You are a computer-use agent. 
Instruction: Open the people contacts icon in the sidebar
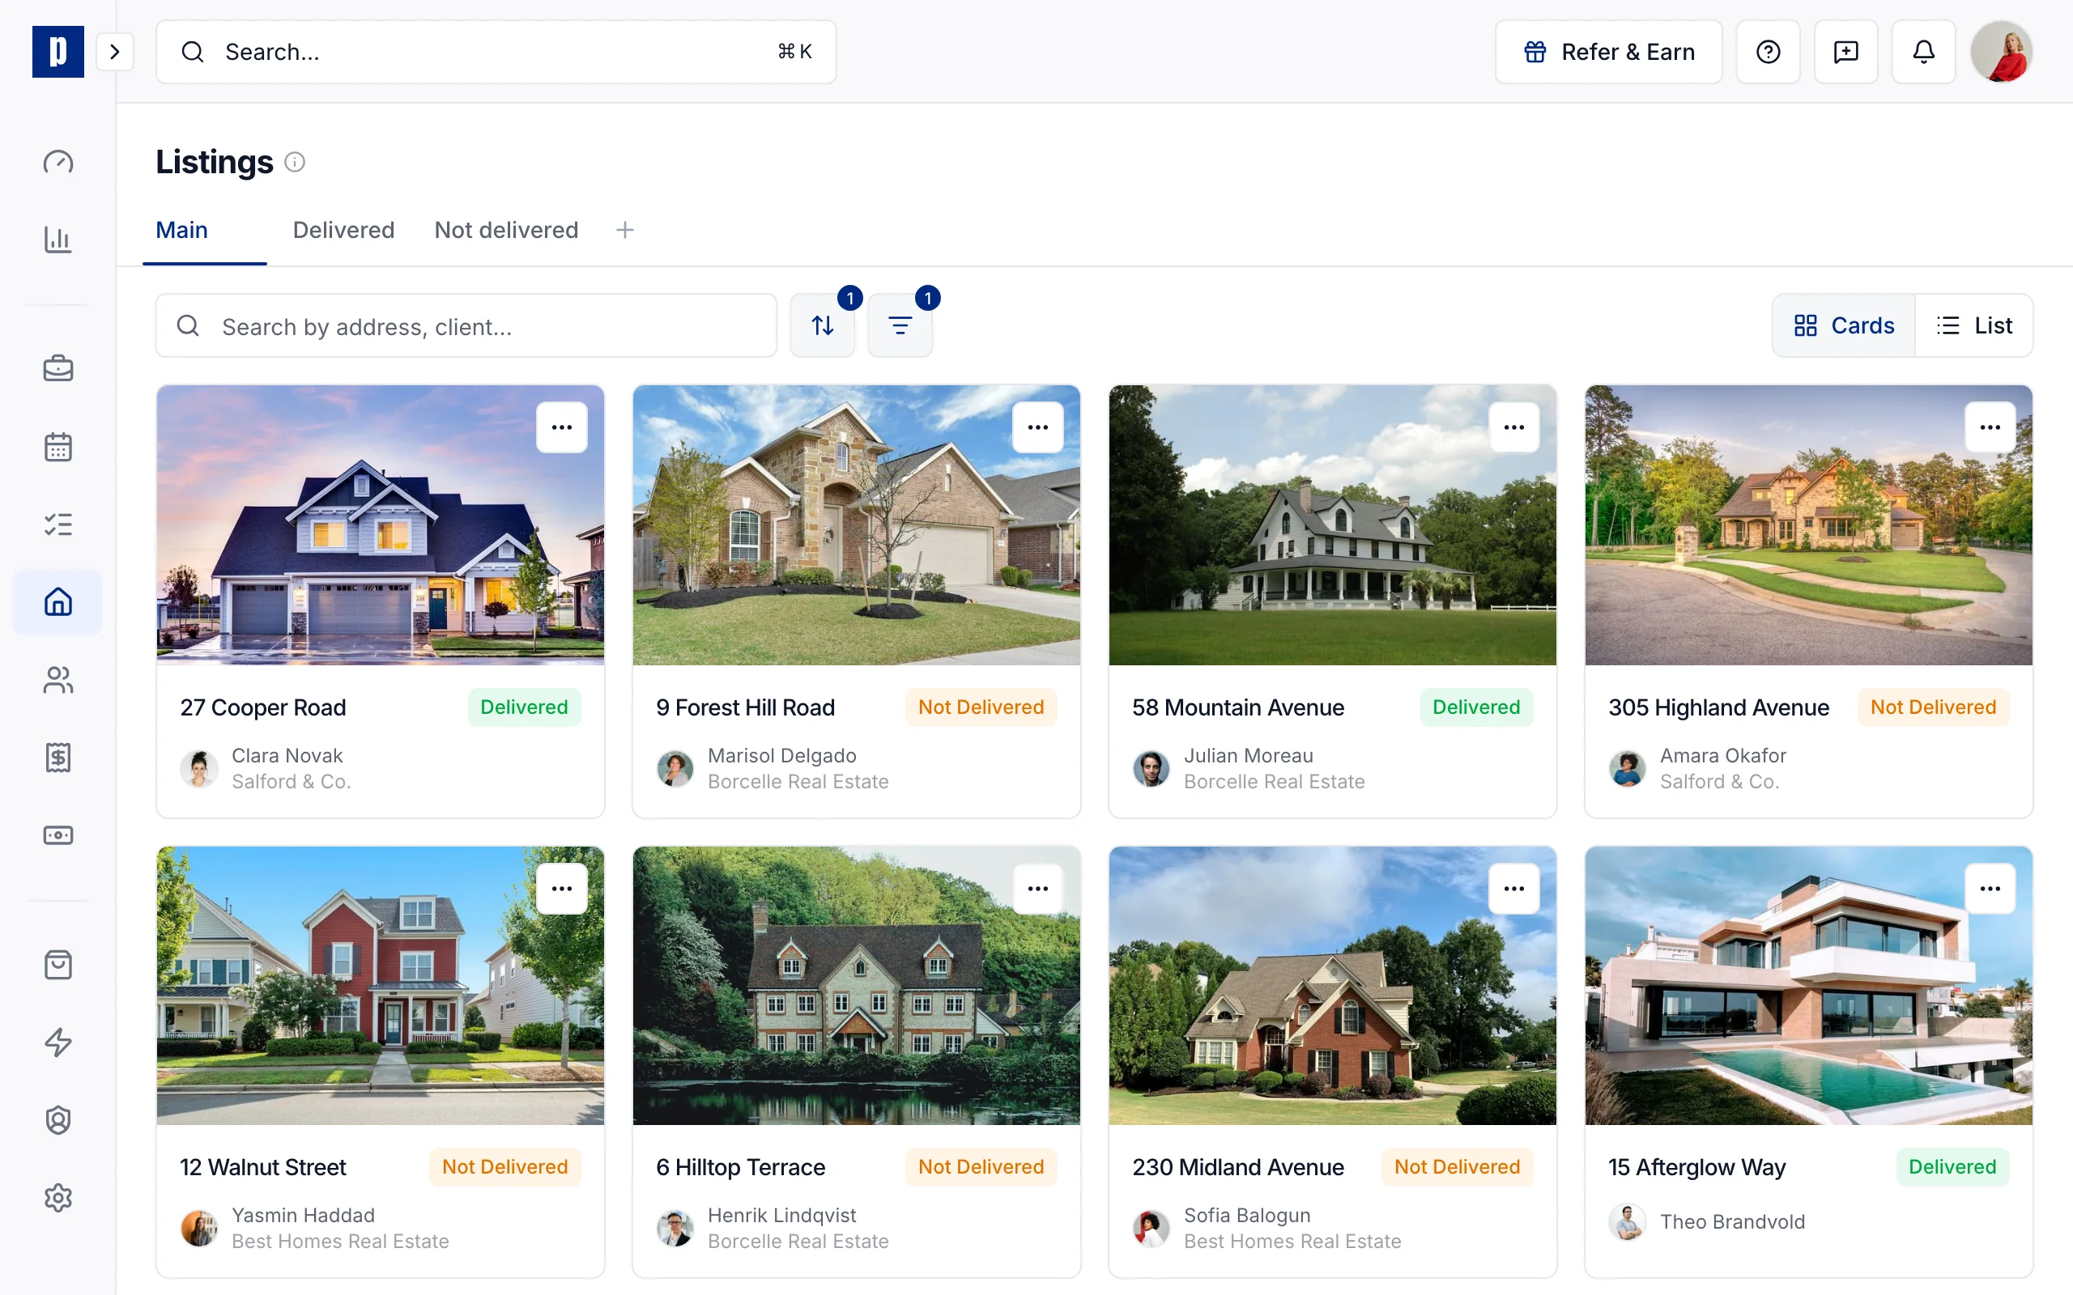tap(57, 680)
